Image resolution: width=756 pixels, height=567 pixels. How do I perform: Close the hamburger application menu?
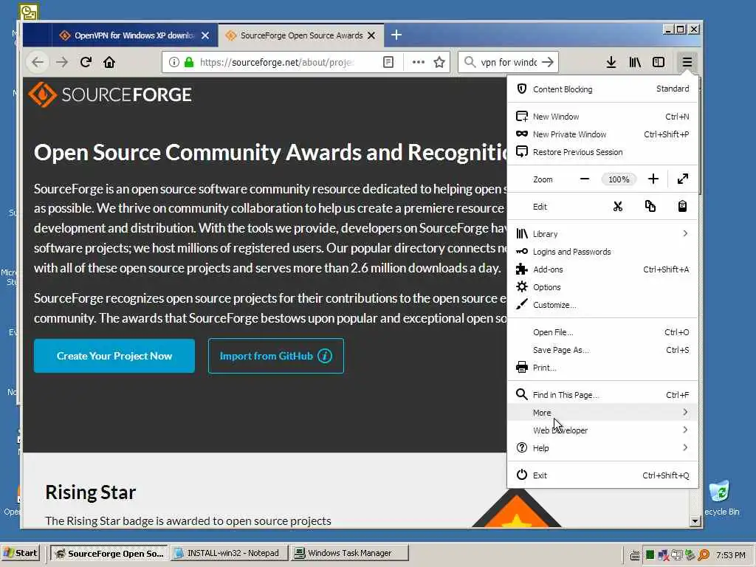[687, 62]
